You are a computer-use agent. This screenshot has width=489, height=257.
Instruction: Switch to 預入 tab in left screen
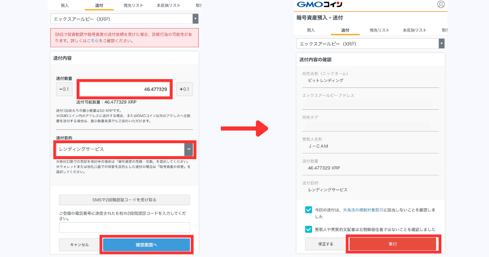click(65, 5)
